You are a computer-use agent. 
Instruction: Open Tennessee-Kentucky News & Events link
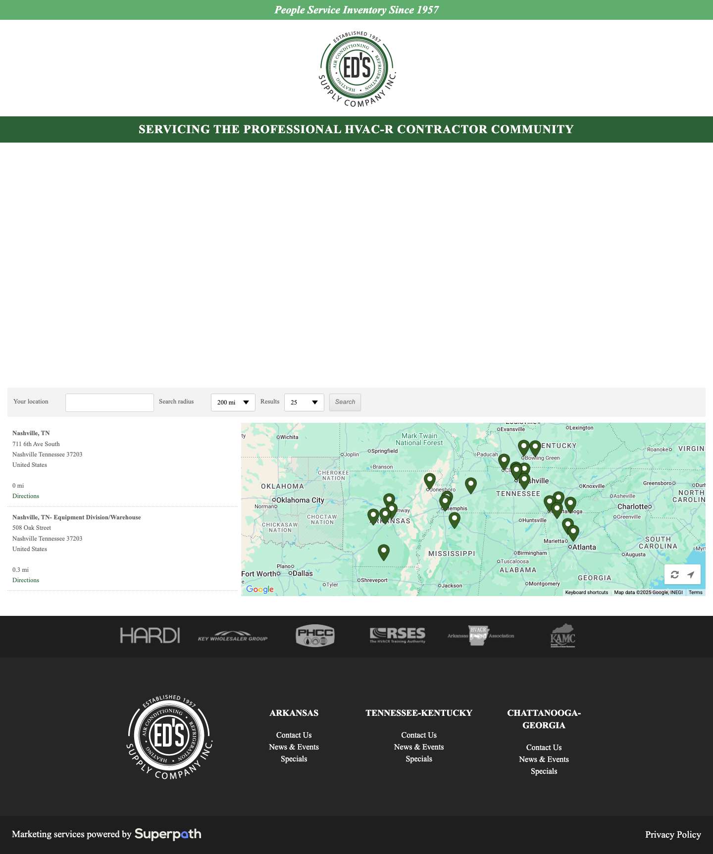click(419, 747)
